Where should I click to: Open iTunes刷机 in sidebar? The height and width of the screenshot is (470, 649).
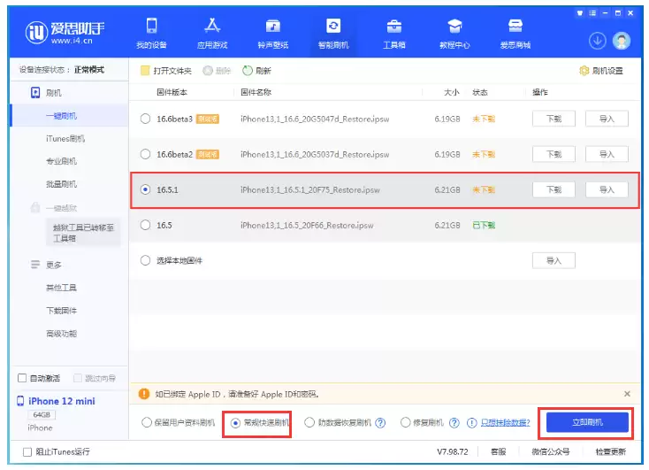coord(65,138)
